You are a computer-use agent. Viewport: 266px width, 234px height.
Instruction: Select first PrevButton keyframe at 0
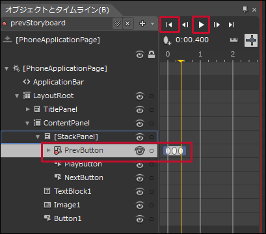point(168,151)
